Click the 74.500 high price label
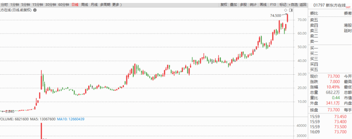Screen dimensions: 352x139 [275, 16]
